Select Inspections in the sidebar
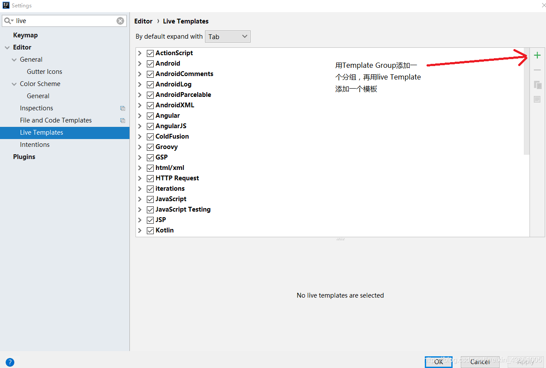This screenshot has height=368, width=546. tap(36, 108)
